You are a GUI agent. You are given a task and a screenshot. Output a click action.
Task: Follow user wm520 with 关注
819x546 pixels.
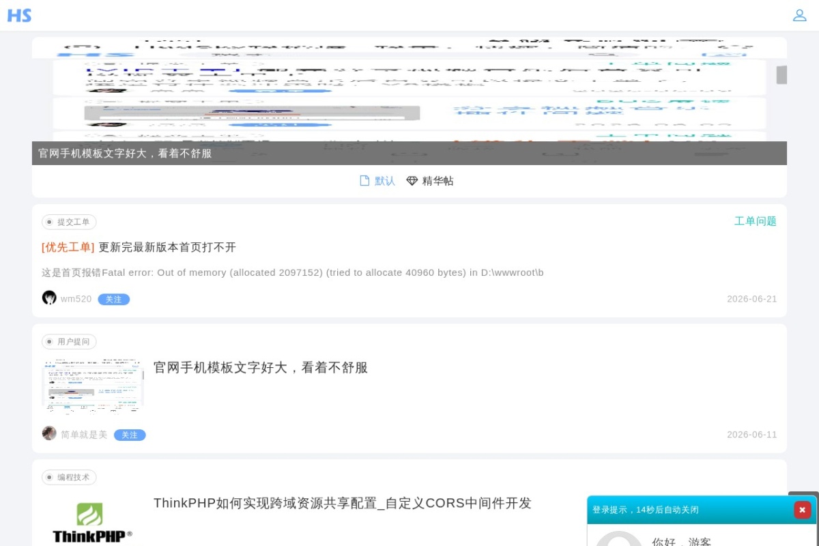pyautogui.click(x=113, y=299)
